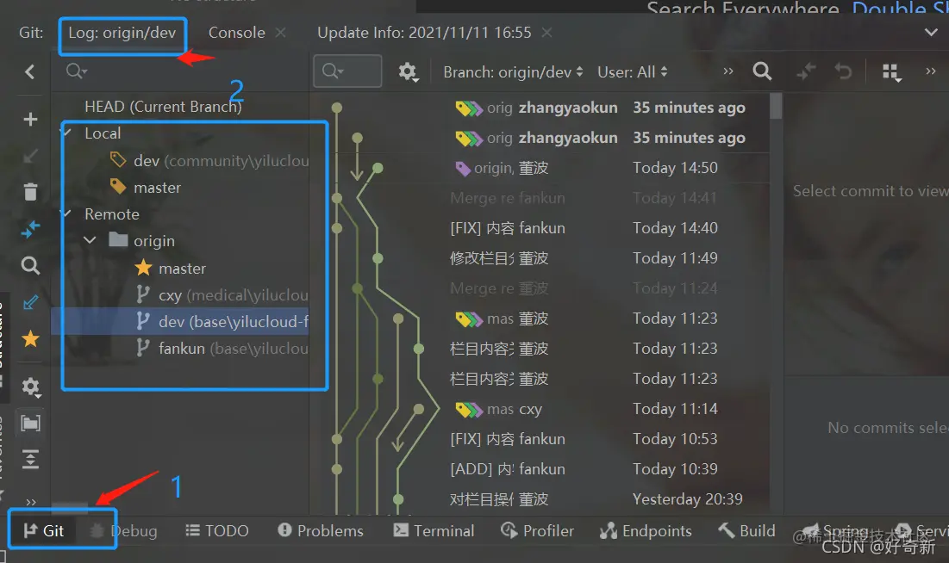
Task: Click the navigate log to branch head icon
Action: pos(30,302)
